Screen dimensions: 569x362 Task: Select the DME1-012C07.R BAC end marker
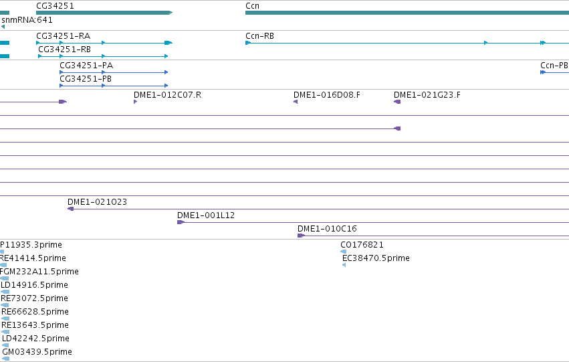coord(135,102)
